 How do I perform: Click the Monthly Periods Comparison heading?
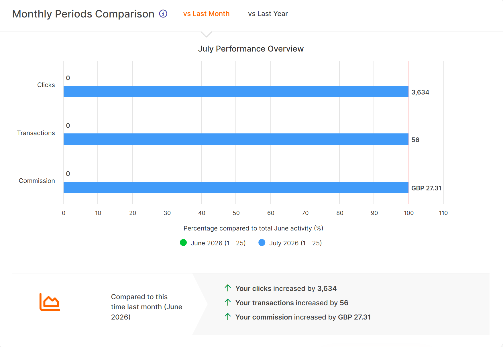pyautogui.click(x=83, y=14)
